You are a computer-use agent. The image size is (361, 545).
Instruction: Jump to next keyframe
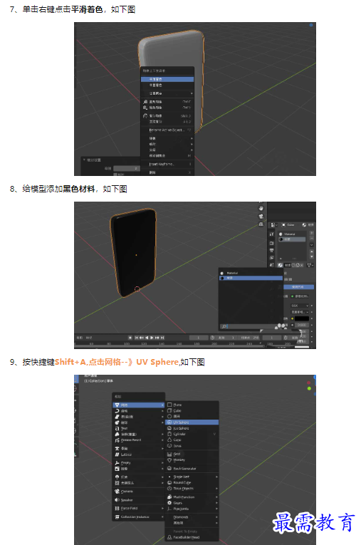pos(157,338)
